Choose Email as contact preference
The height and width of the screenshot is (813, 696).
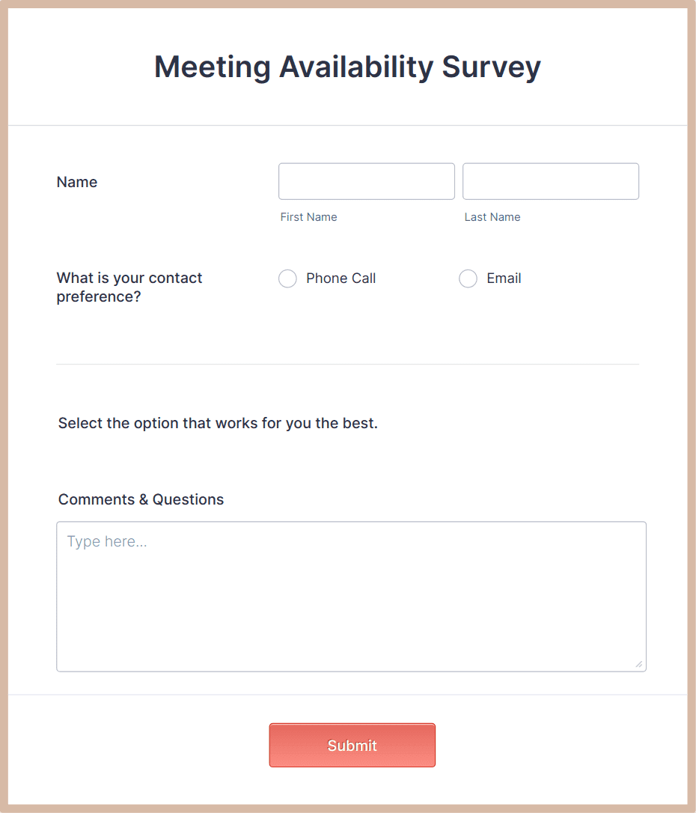click(468, 278)
